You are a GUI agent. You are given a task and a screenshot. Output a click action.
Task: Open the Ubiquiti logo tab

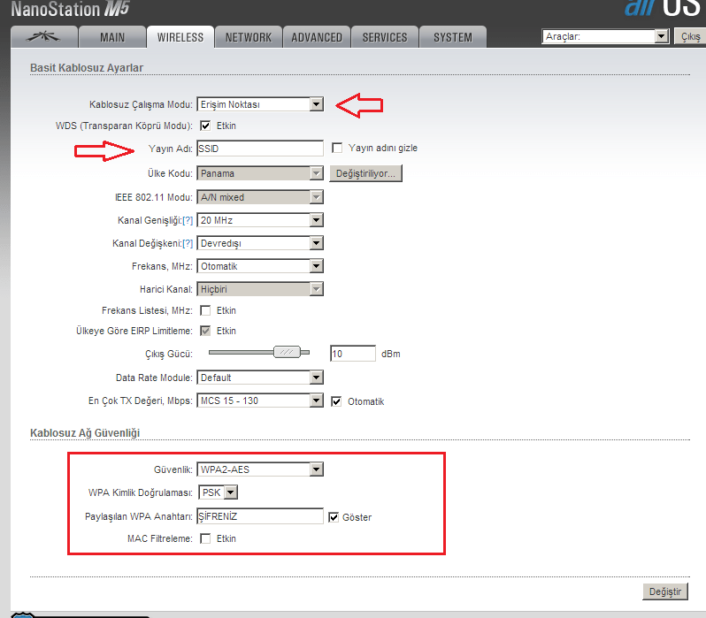[x=43, y=37]
